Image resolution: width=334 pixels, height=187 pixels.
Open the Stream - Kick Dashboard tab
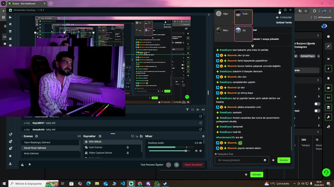point(27,4)
